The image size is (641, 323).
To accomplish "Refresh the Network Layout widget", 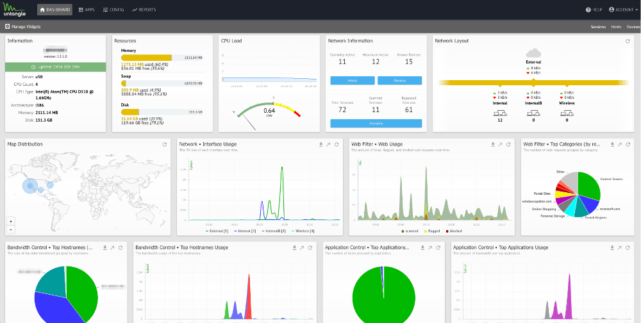I will click(628, 41).
